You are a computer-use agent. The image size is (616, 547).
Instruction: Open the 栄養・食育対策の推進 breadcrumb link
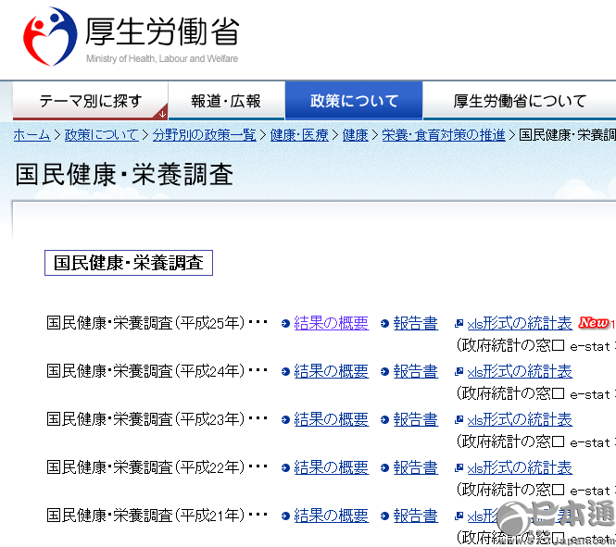pos(444,135)
